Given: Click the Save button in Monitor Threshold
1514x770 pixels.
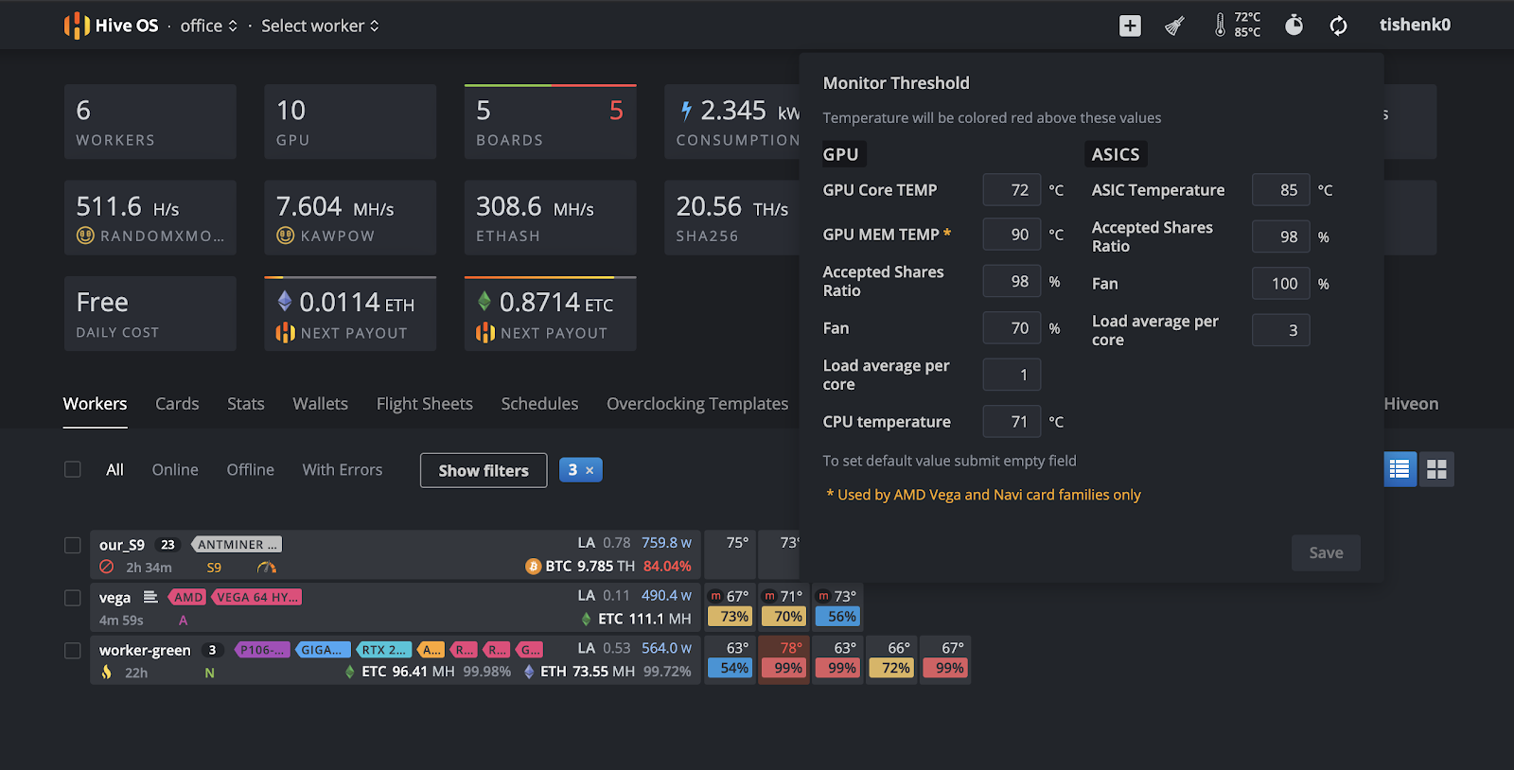Looking at the screenshot, I should (1326, 552).
